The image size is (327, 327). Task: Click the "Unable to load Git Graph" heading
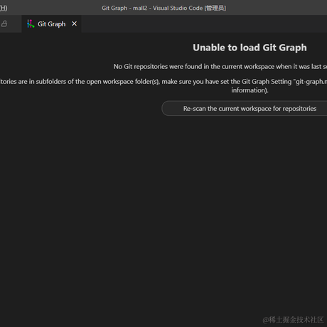click(250, 48)
